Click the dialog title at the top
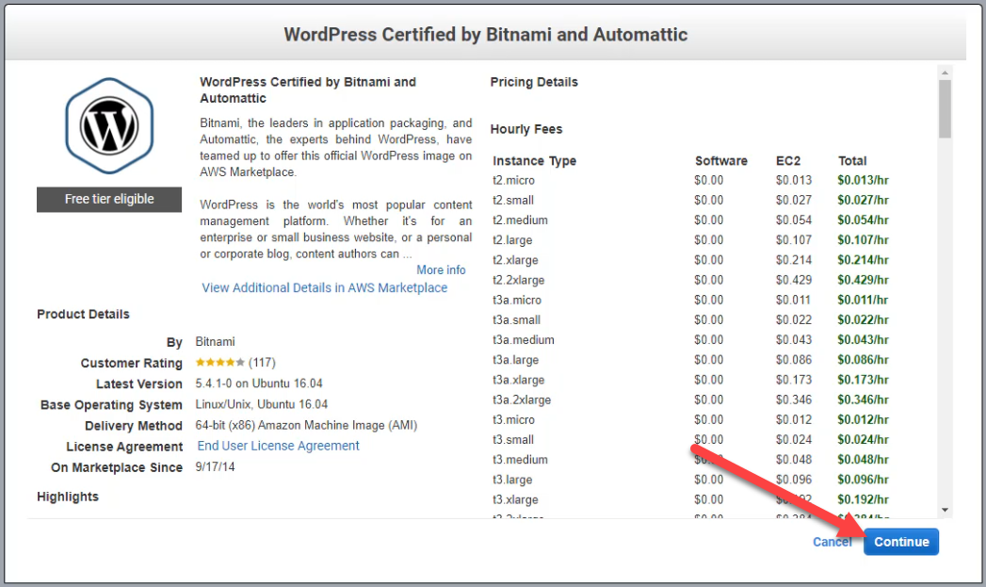Viewport: 986px width, 587px height. click(x=485, y=34)
